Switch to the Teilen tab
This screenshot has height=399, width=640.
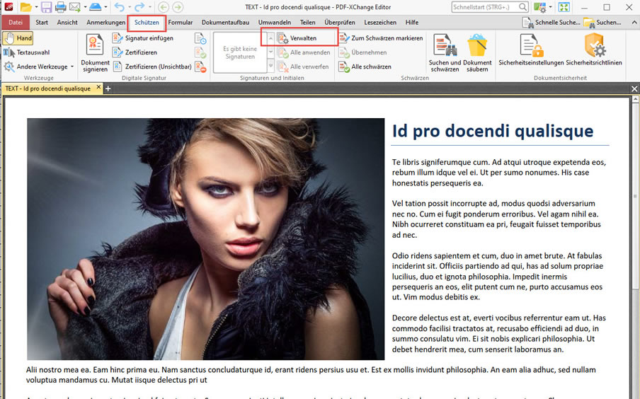click(308, 23)
